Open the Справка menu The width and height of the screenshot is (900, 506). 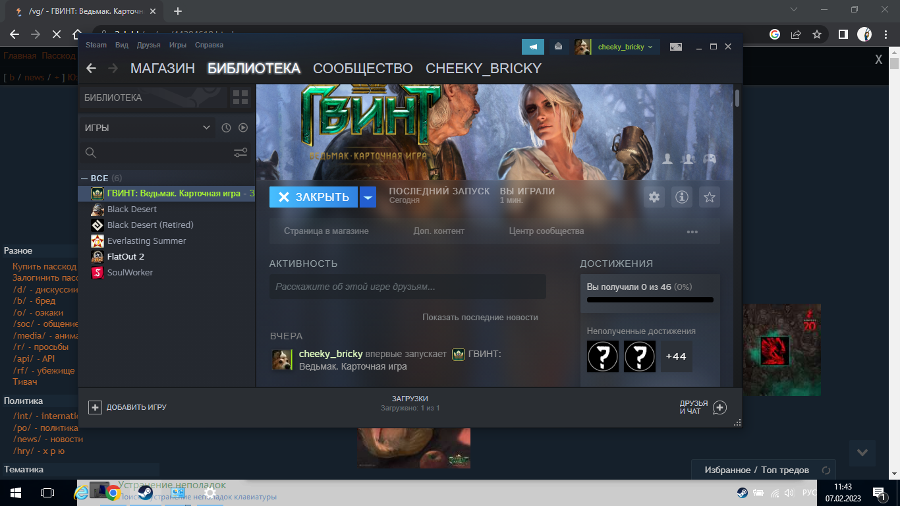pyautogui.click(x=209, y=45)
